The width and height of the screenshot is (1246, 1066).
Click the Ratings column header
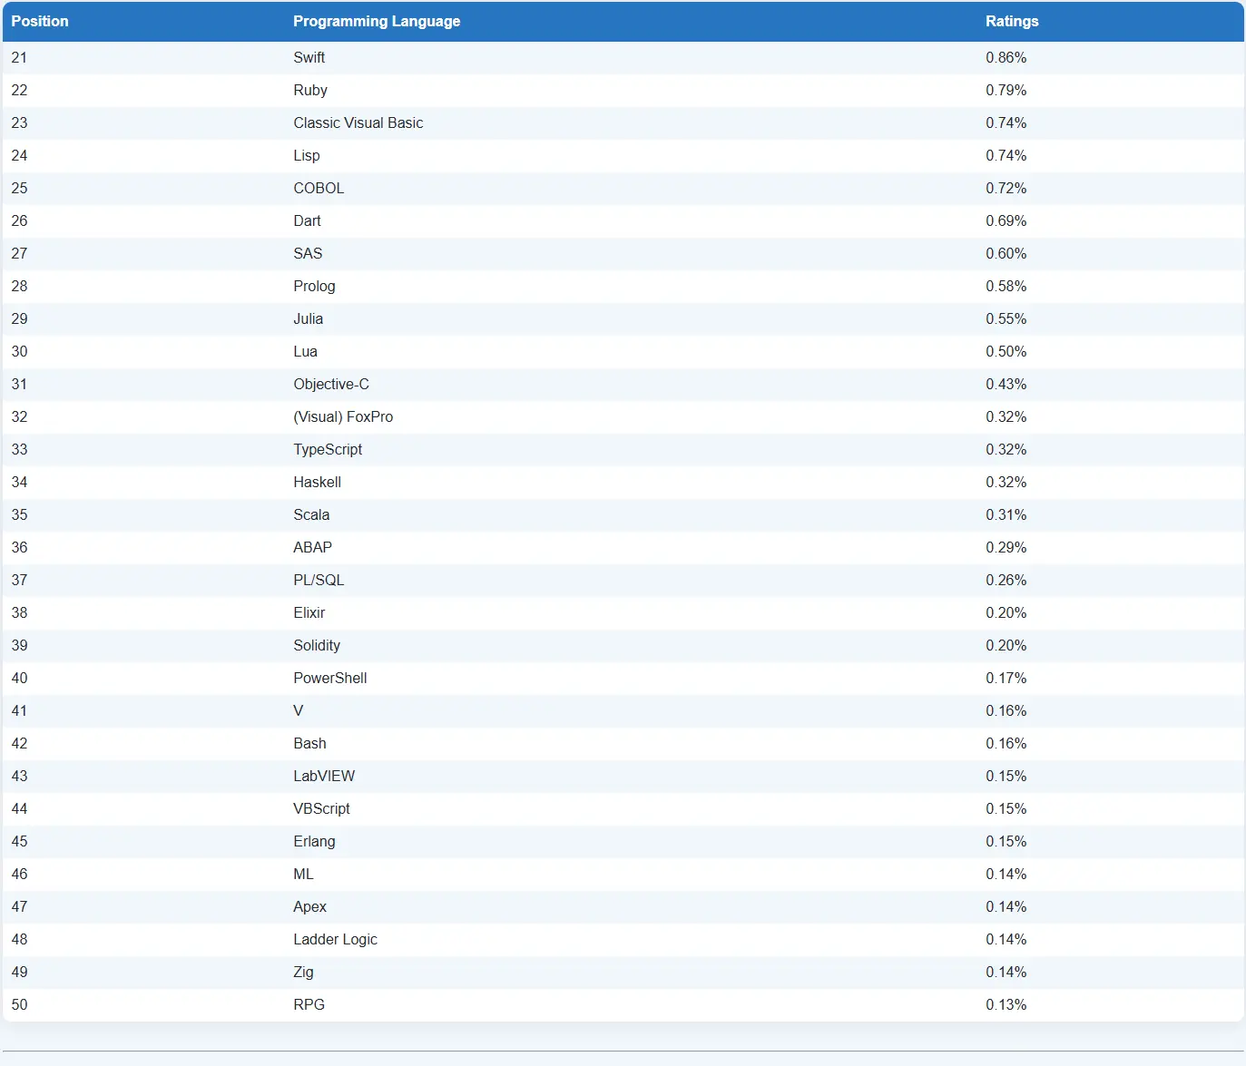1012,21
